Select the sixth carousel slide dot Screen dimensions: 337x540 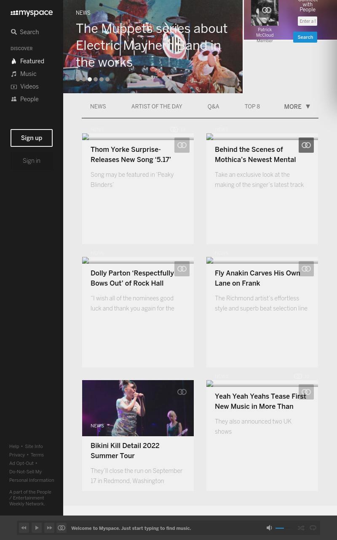pyautogui.click(x=107, y=79)
